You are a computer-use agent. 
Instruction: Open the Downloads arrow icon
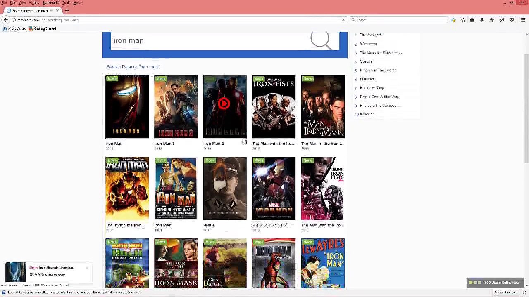(x=481, y=20)
